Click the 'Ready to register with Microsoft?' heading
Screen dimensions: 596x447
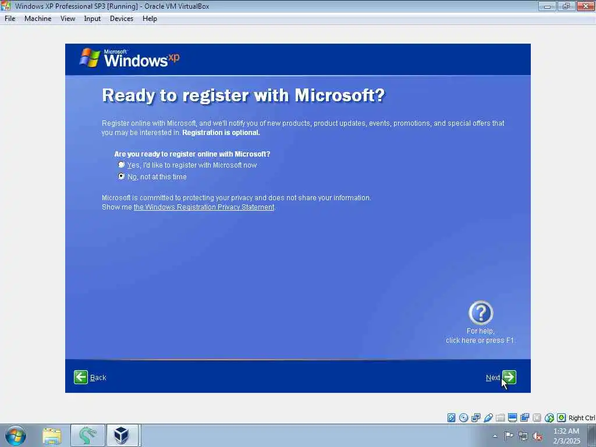(x=243, y=95)
